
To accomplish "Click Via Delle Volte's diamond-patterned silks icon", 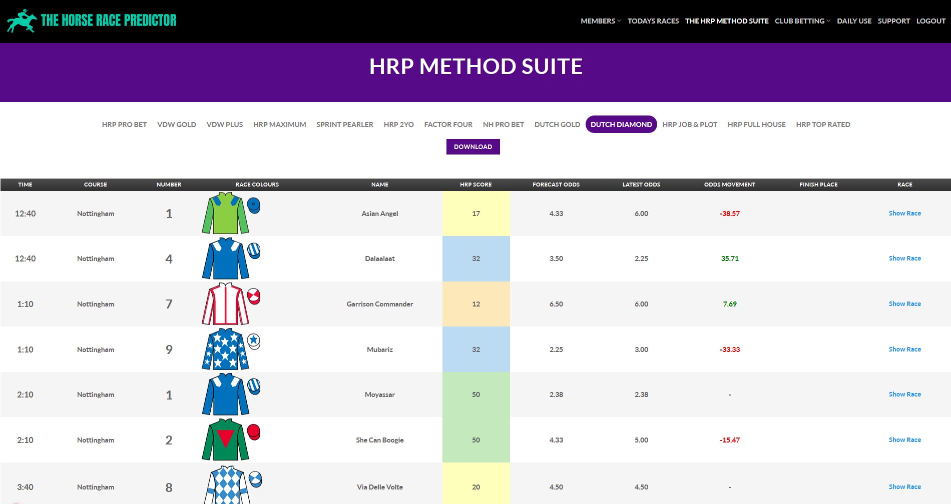I will point(232,484).
